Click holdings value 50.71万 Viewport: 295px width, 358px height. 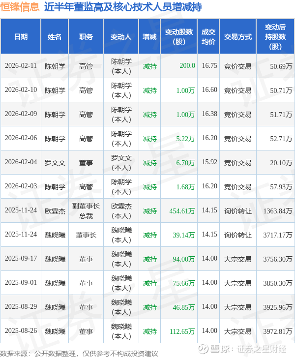click(x=281, y=90)
